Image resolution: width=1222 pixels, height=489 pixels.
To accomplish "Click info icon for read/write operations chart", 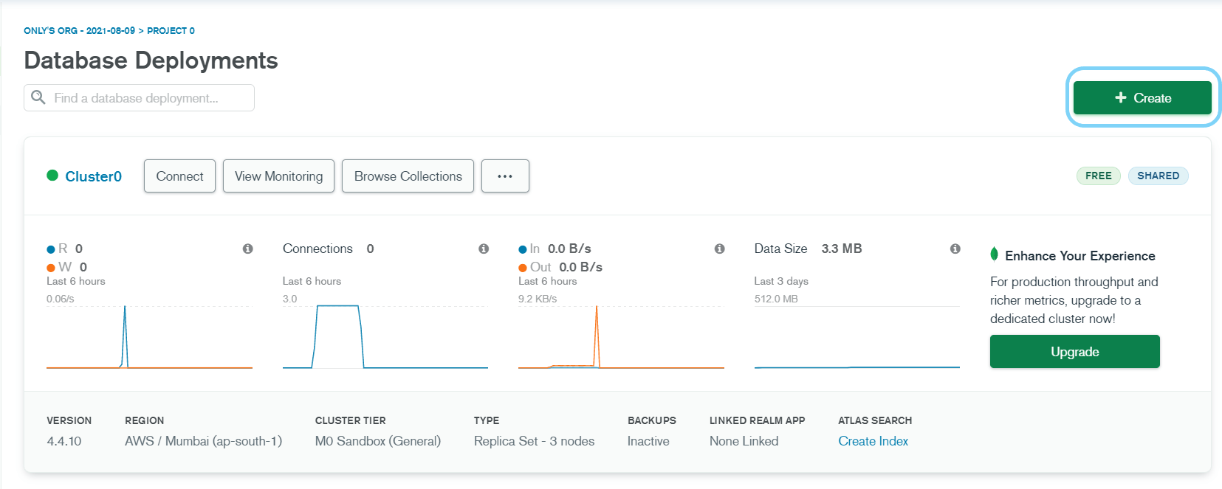I will 248,249.
